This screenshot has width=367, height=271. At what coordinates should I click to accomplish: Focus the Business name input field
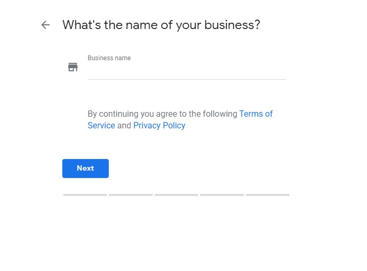click(x=186, y=71)
